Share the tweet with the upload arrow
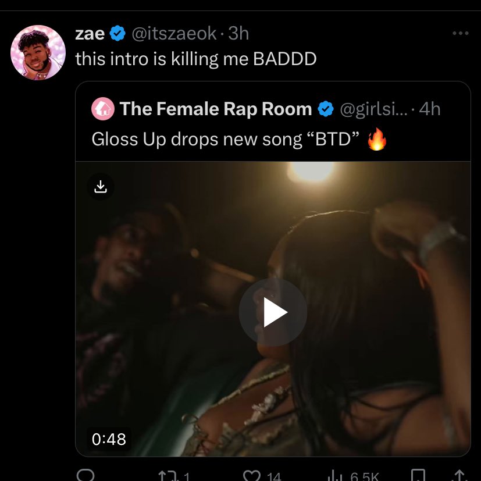Screen dimensions: 481x481 tap(459, 476)
